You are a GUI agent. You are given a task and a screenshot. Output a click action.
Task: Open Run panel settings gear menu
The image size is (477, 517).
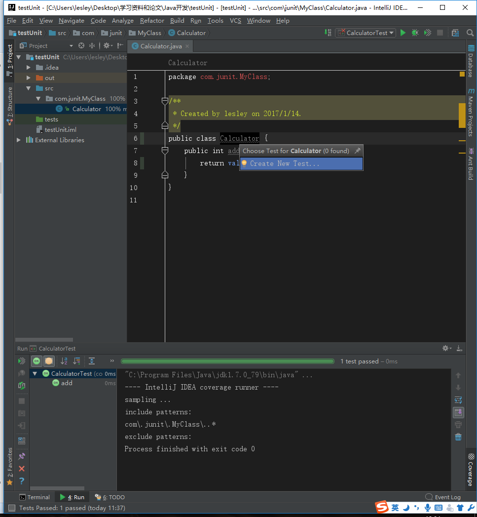pos(446,348)
